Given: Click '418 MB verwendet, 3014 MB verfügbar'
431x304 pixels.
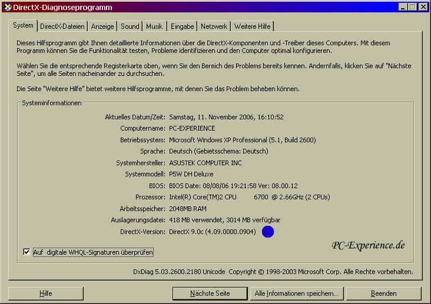Looking at the screenshot, I should (x=224, y=221).
